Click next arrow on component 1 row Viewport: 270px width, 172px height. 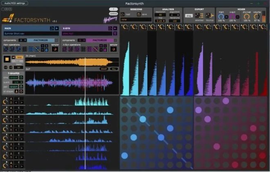22,103
